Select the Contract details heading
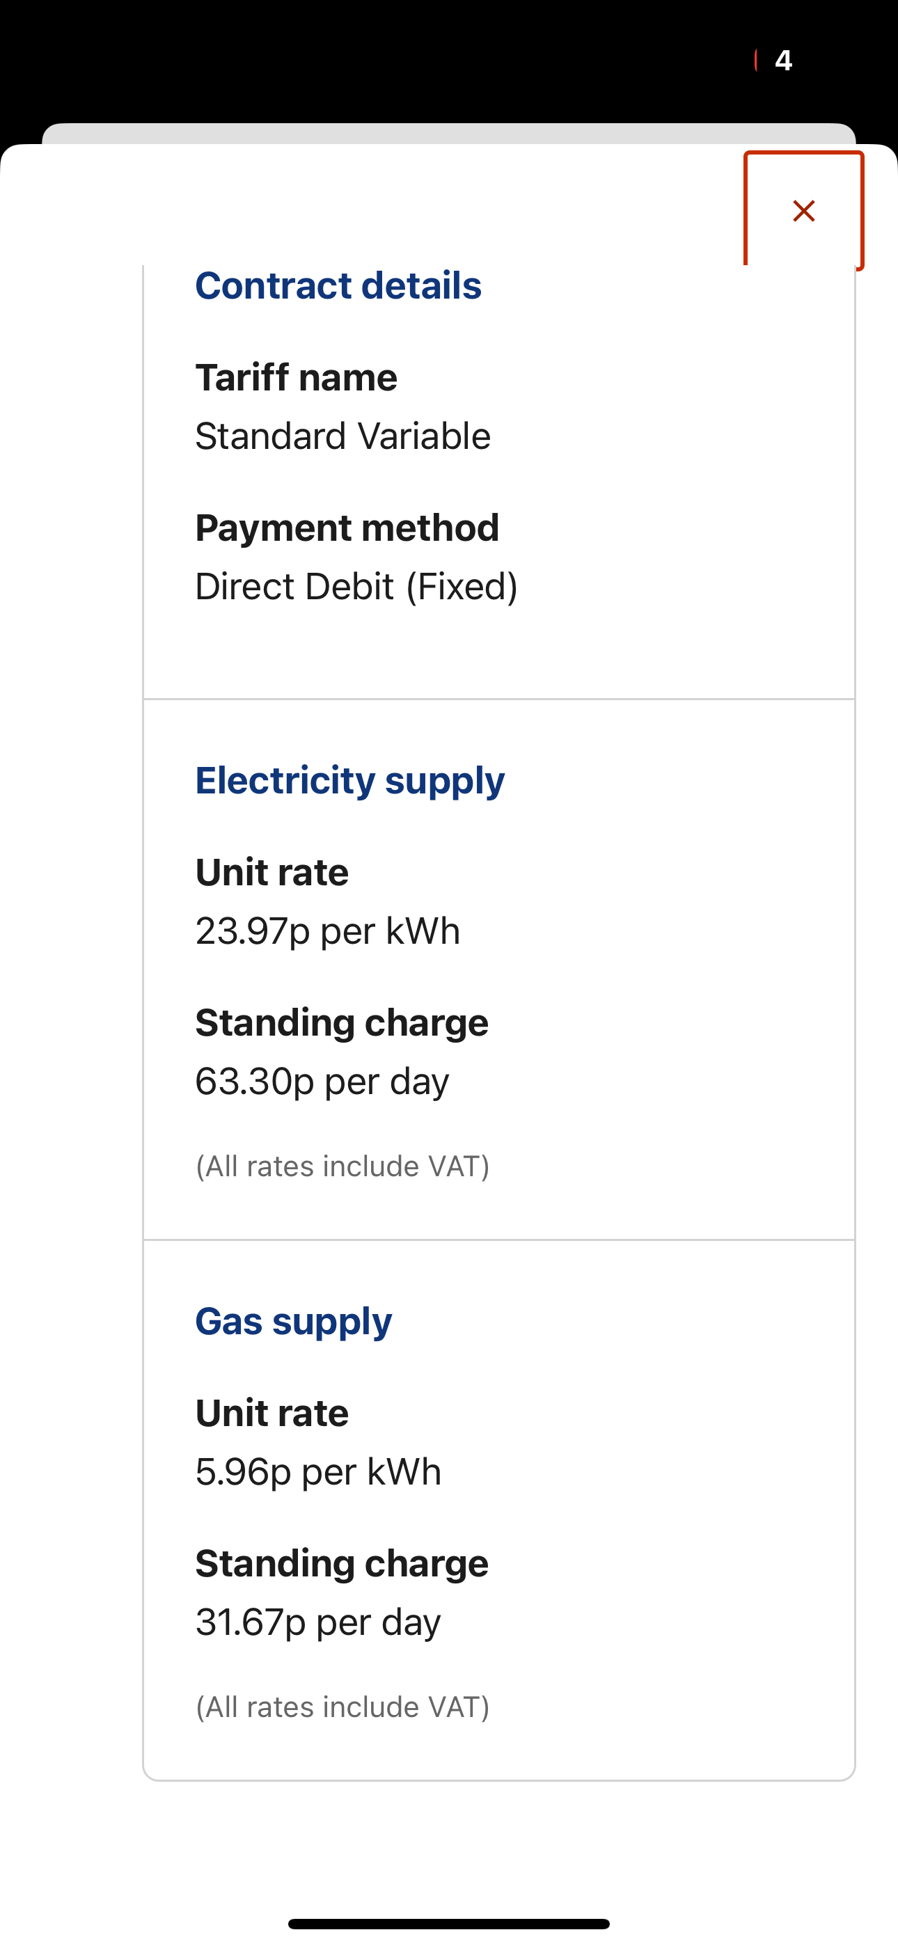 tap(338, 285)
